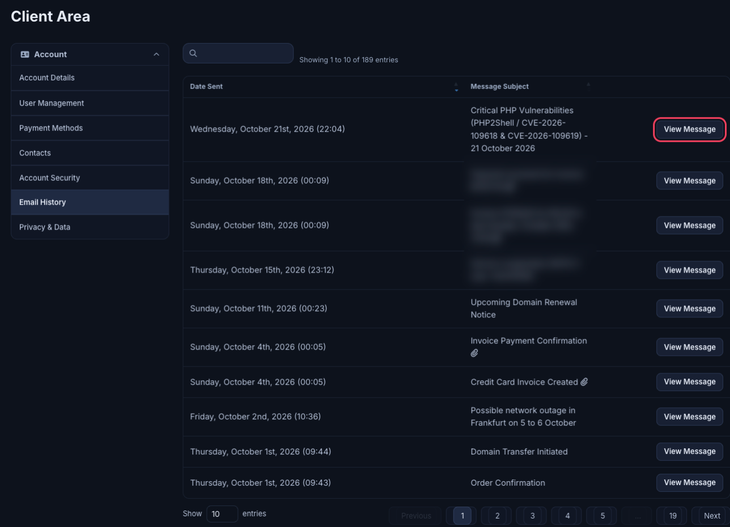Click date "Wednesday, October 21st, 2026 (22:04)"

tap(268, 129)
